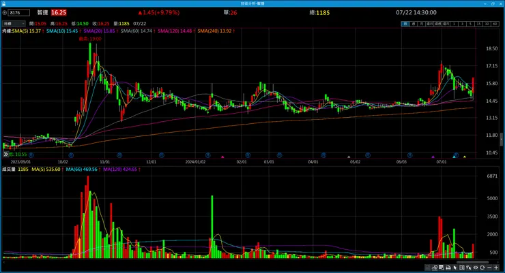Click the volume MA(120) 424.65 label
The width and height of the screenshot is (505, 273).
click(x=120, y=170)
